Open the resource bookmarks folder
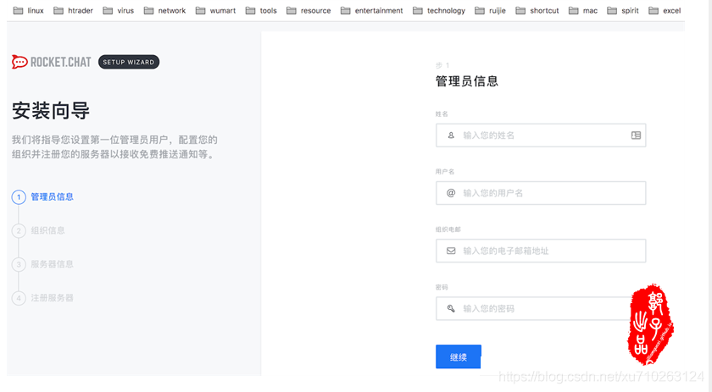This screenshot has width=712, height=392. pos(309,10)
